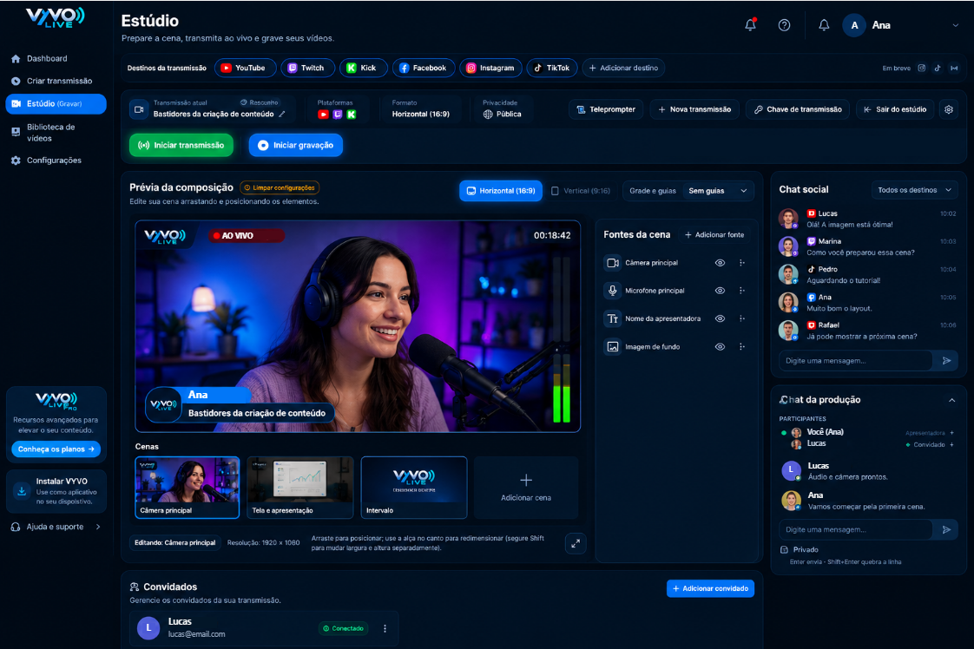Open the Sem guias dropdown
This screenshot has width=974, height=649.
coord(718,191)
